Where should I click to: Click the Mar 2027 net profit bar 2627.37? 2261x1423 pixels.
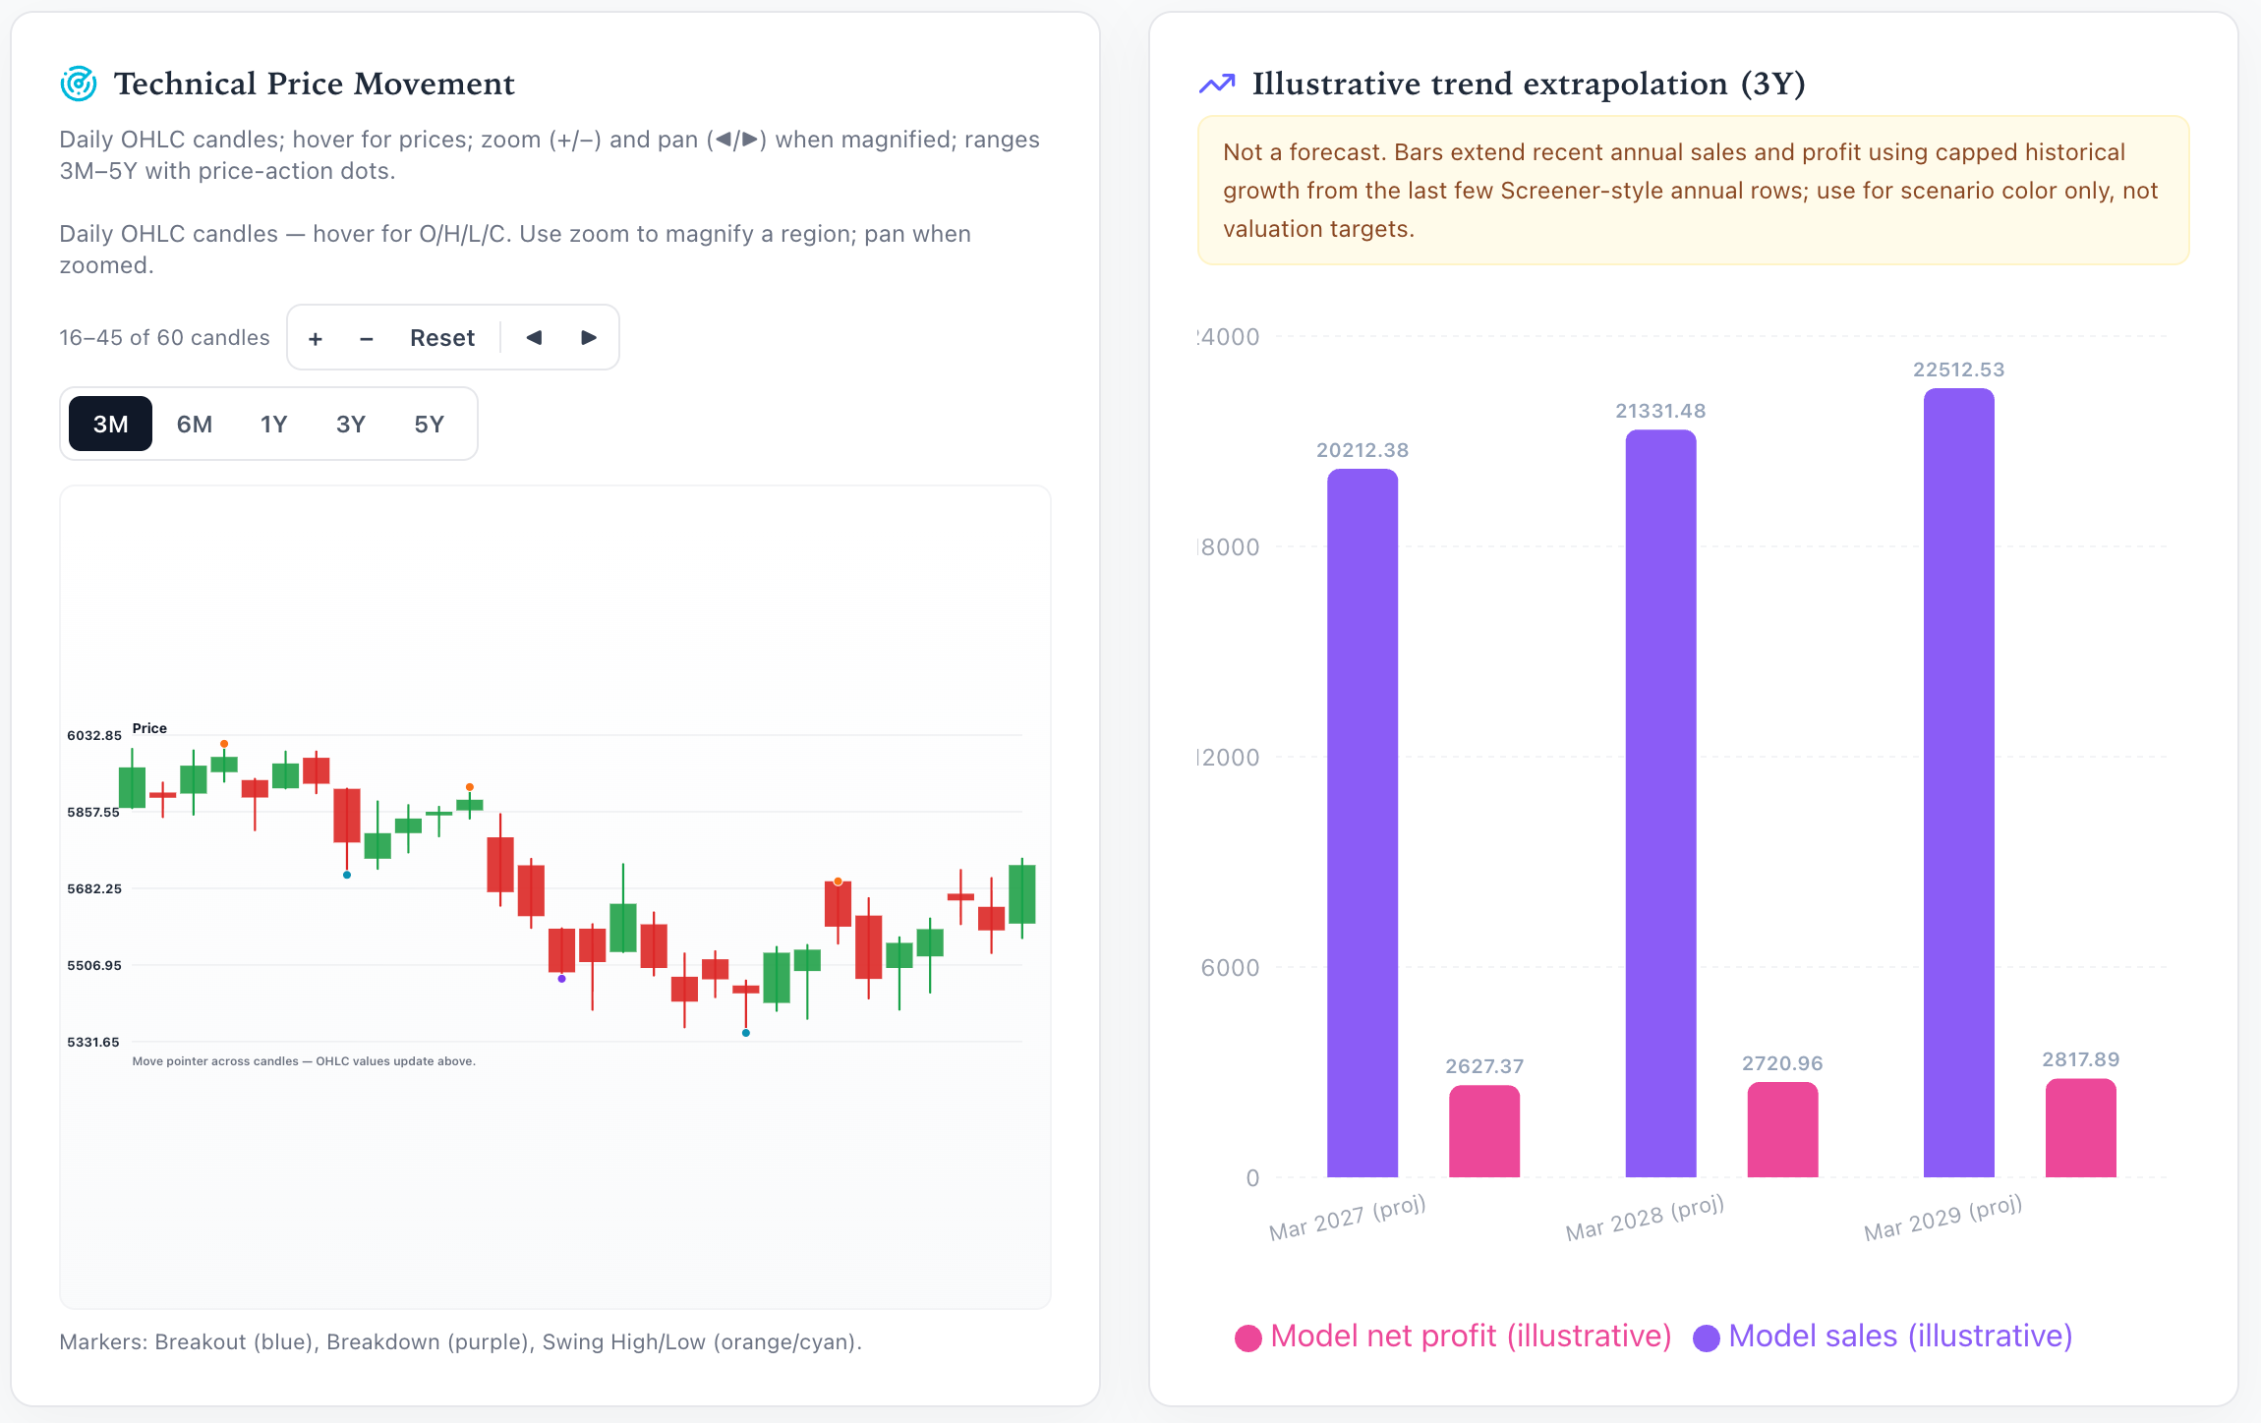pyautogui.click(x=1484, y=1131)
